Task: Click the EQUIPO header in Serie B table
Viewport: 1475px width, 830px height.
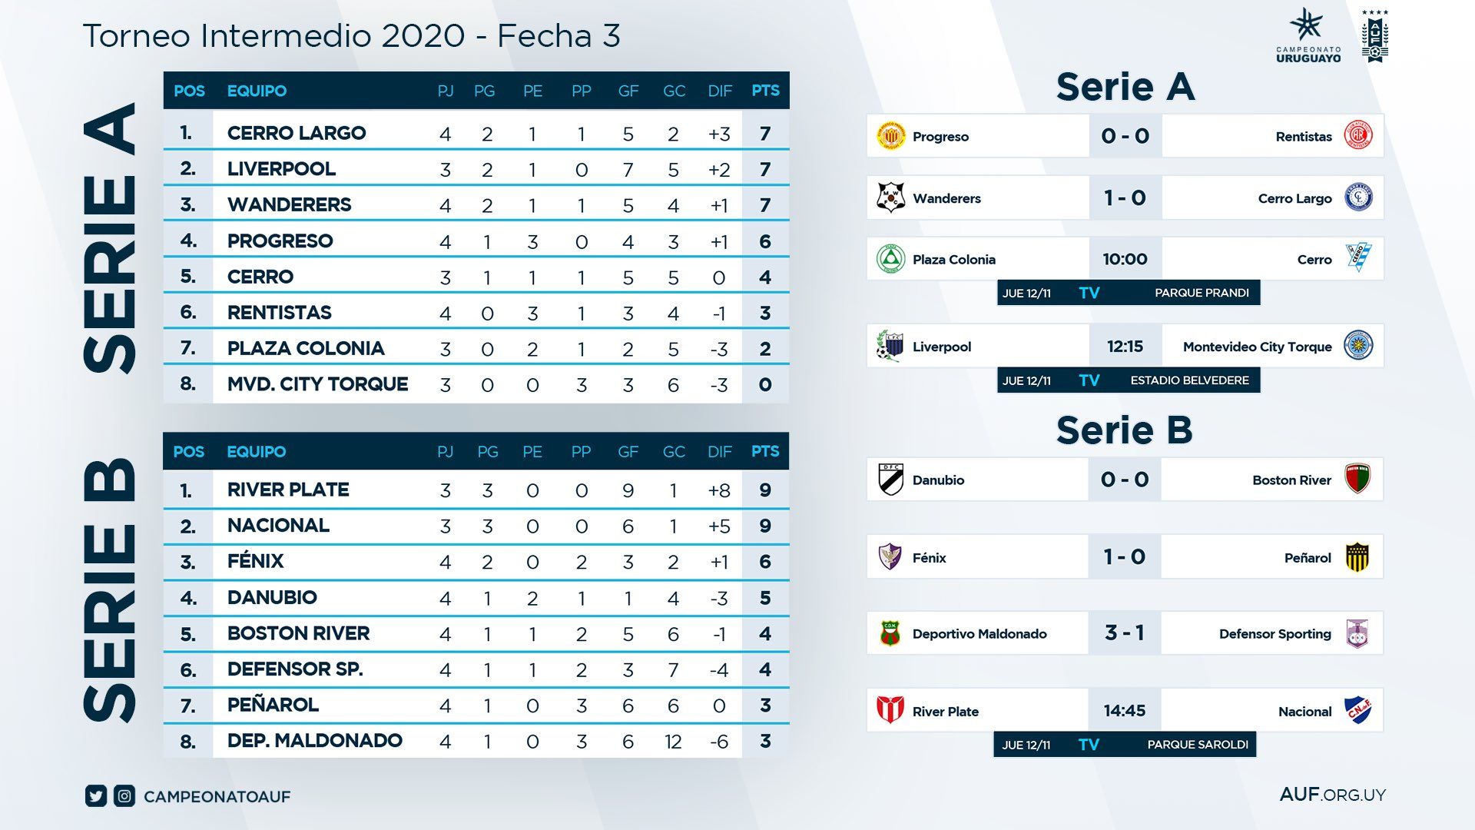Action: (256, 452)
